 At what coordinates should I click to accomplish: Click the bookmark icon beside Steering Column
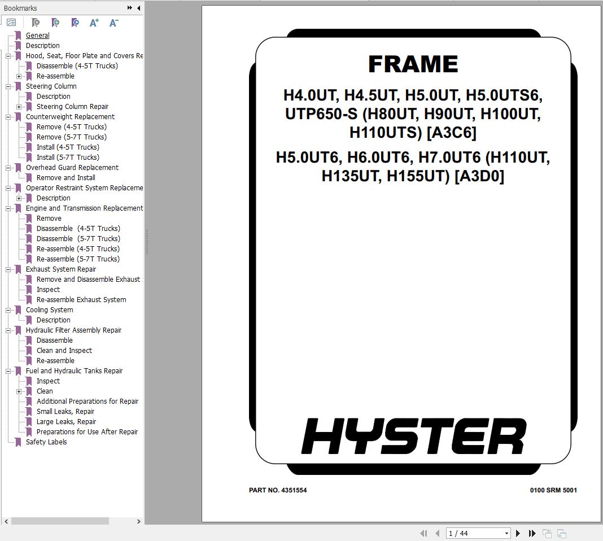tap(18, 86)
